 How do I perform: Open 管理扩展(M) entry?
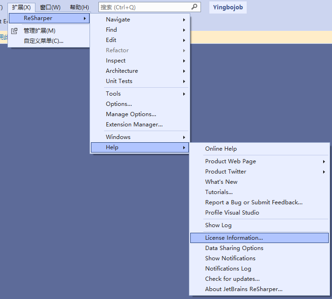49,31
